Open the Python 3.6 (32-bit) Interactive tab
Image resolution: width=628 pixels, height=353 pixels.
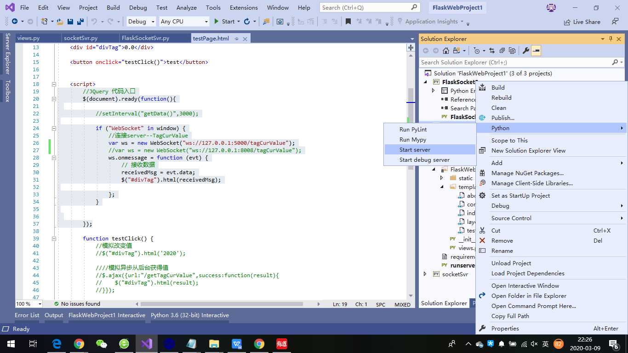[x=189, y=315]
